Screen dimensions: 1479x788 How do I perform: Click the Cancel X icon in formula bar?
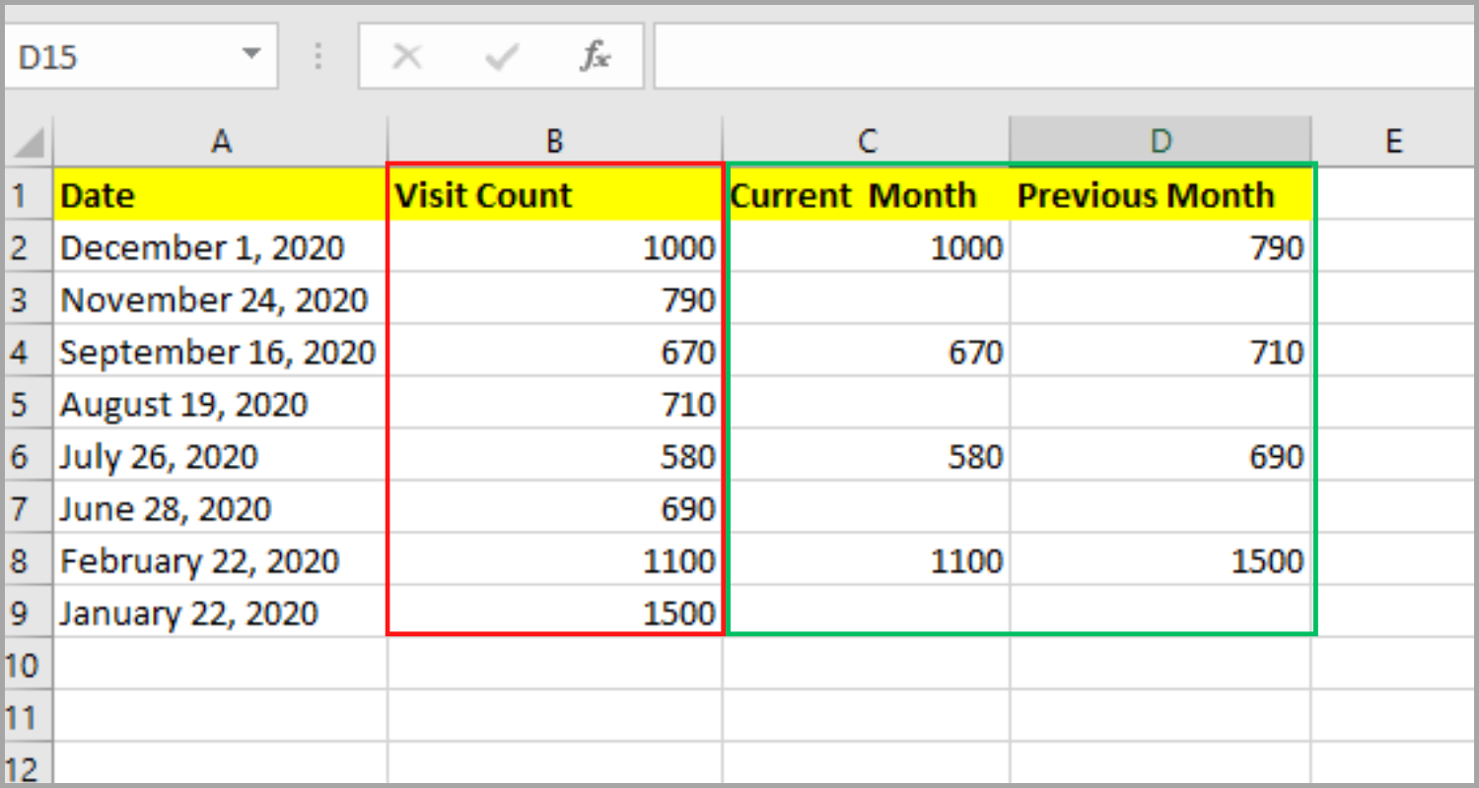pyautogui.click(x=406, y=57)
